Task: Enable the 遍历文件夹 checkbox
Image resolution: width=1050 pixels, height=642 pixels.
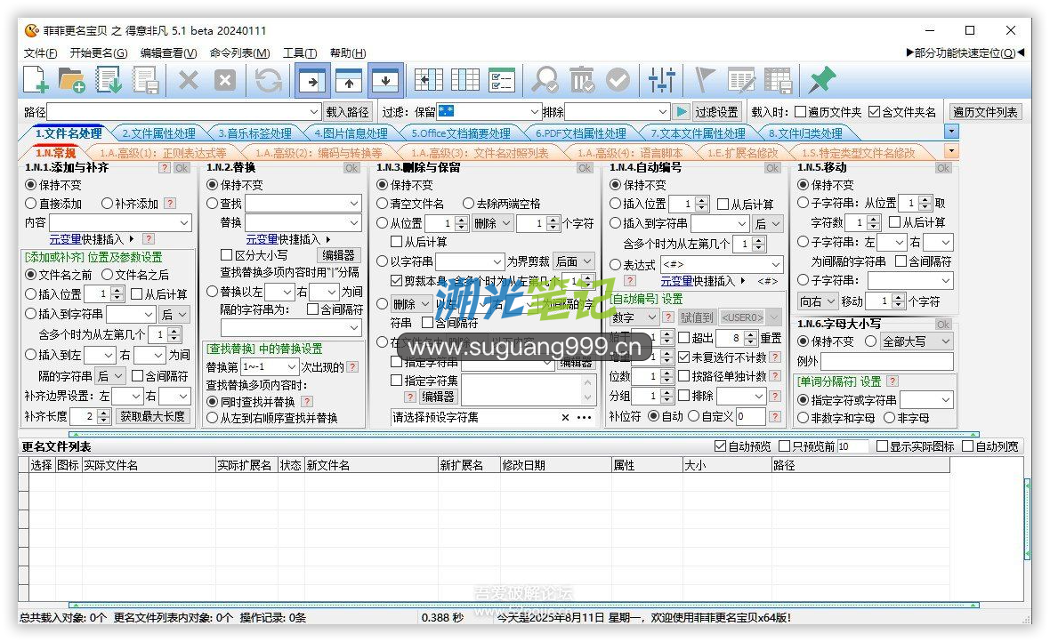Action: click(801, 112)
